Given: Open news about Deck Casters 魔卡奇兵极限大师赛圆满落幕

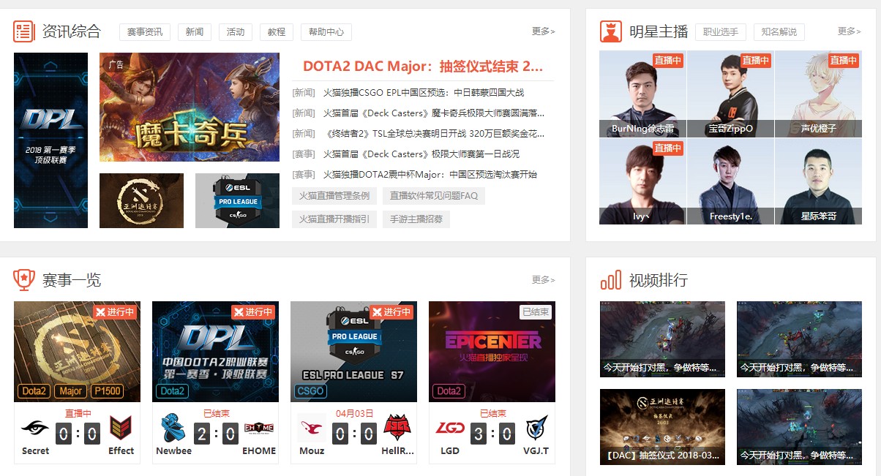Looking at the screenshot, I should coord(434,113).
